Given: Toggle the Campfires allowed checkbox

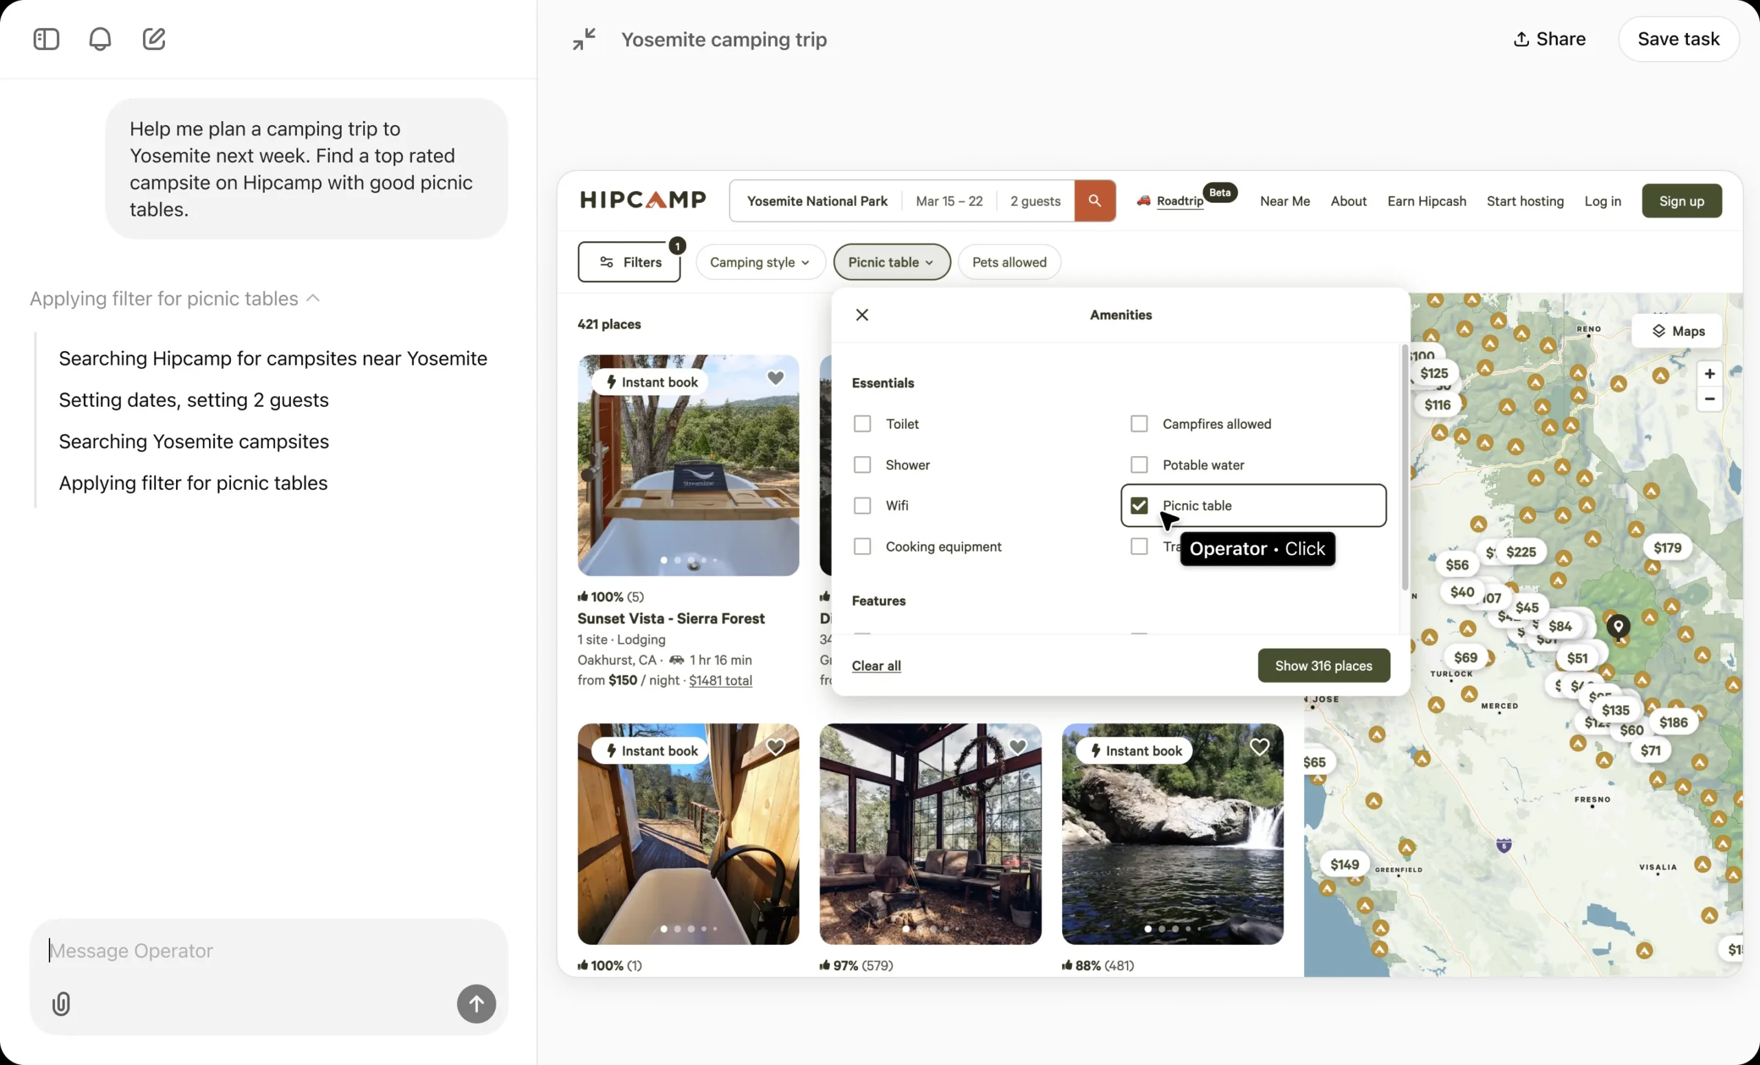Looking at the screenshot, I should pos(1139,423).
